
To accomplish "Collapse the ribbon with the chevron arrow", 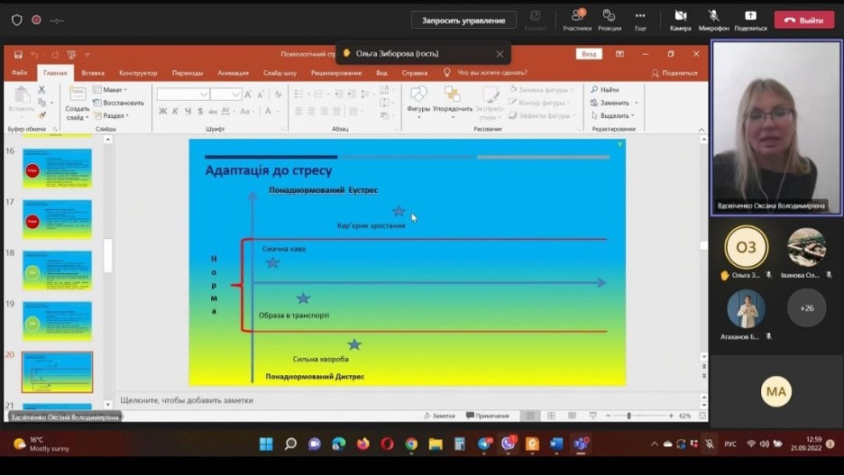I will click(x=702, y=130).
